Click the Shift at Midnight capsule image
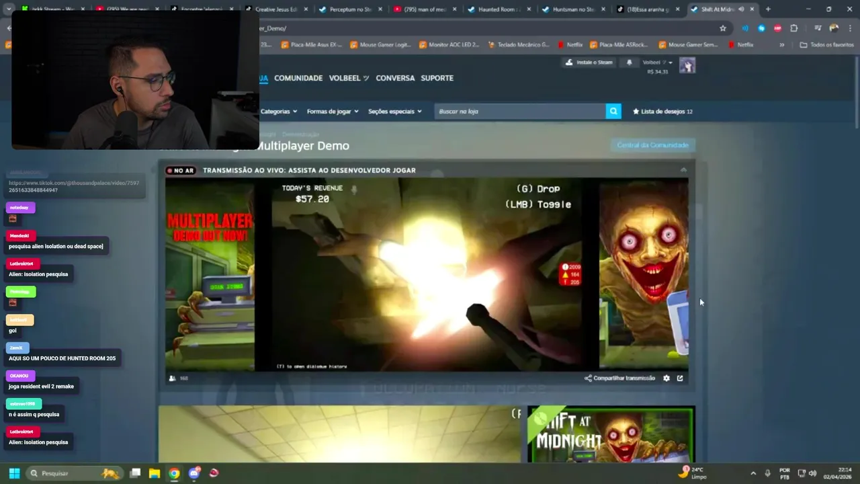Screen dimensions: 860x484 [611, 434]
